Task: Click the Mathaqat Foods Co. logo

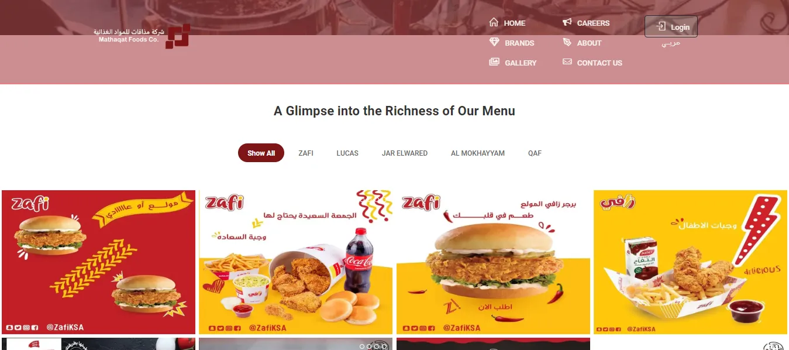Action: point(144,36)
